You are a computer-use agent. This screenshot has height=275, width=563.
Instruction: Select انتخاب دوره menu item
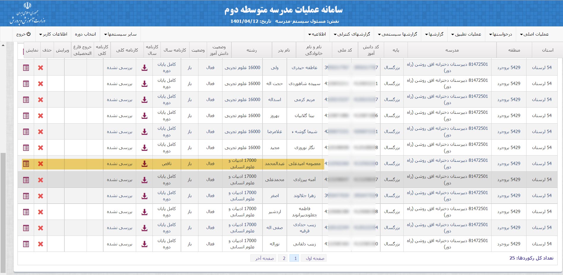85,34
